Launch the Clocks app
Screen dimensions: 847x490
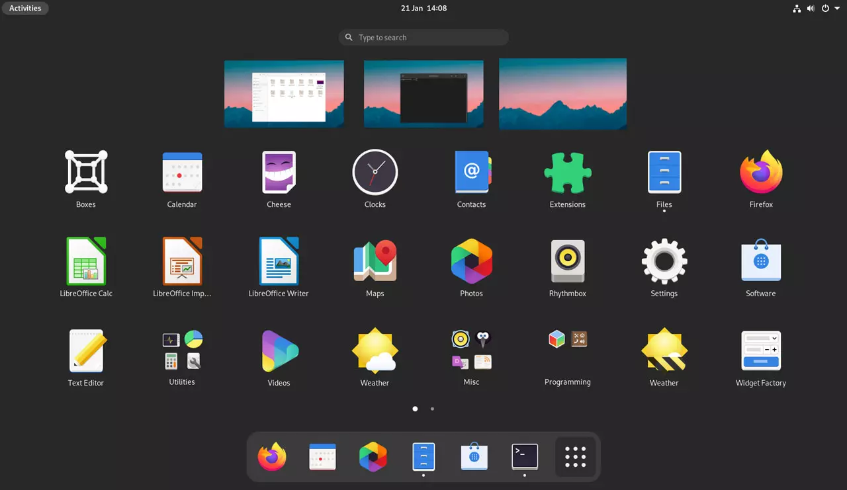click(375, 173)
